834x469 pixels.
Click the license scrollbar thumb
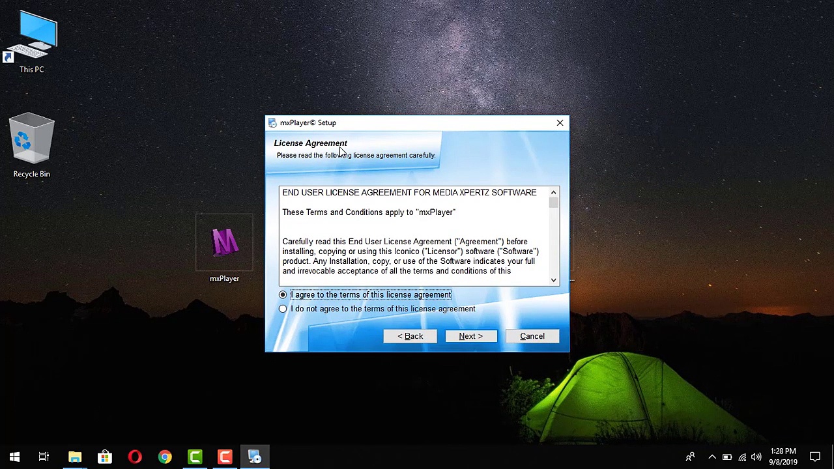coord(553,203)
